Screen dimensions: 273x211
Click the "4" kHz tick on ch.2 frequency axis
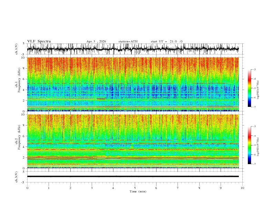tap(24, 147)
